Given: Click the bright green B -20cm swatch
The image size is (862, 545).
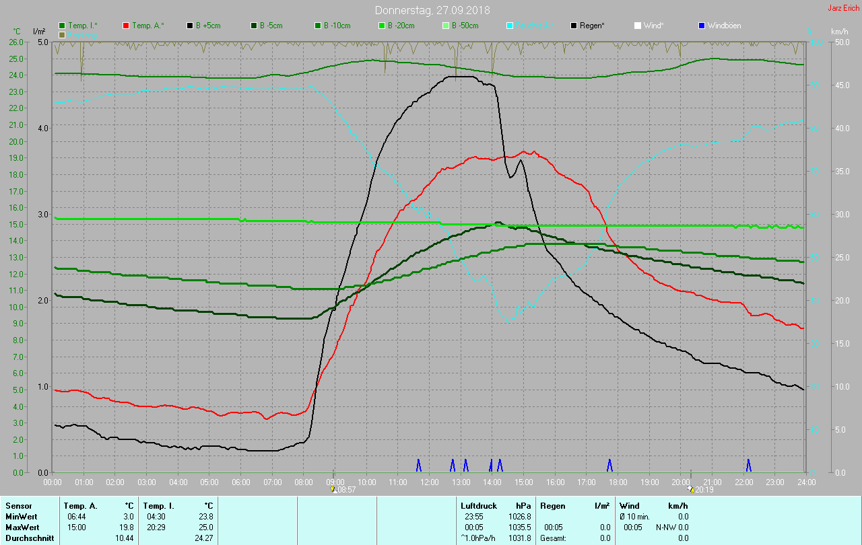Looking at the screenshot, I should click(x=381, y=26).
